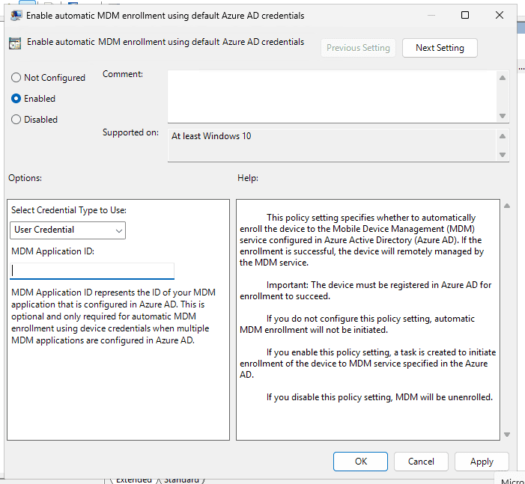Apply the policy setting changes
Screen dimensions: 525x484
tap(482, 462)
